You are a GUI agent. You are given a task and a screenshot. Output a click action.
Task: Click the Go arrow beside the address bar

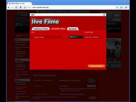117,7
